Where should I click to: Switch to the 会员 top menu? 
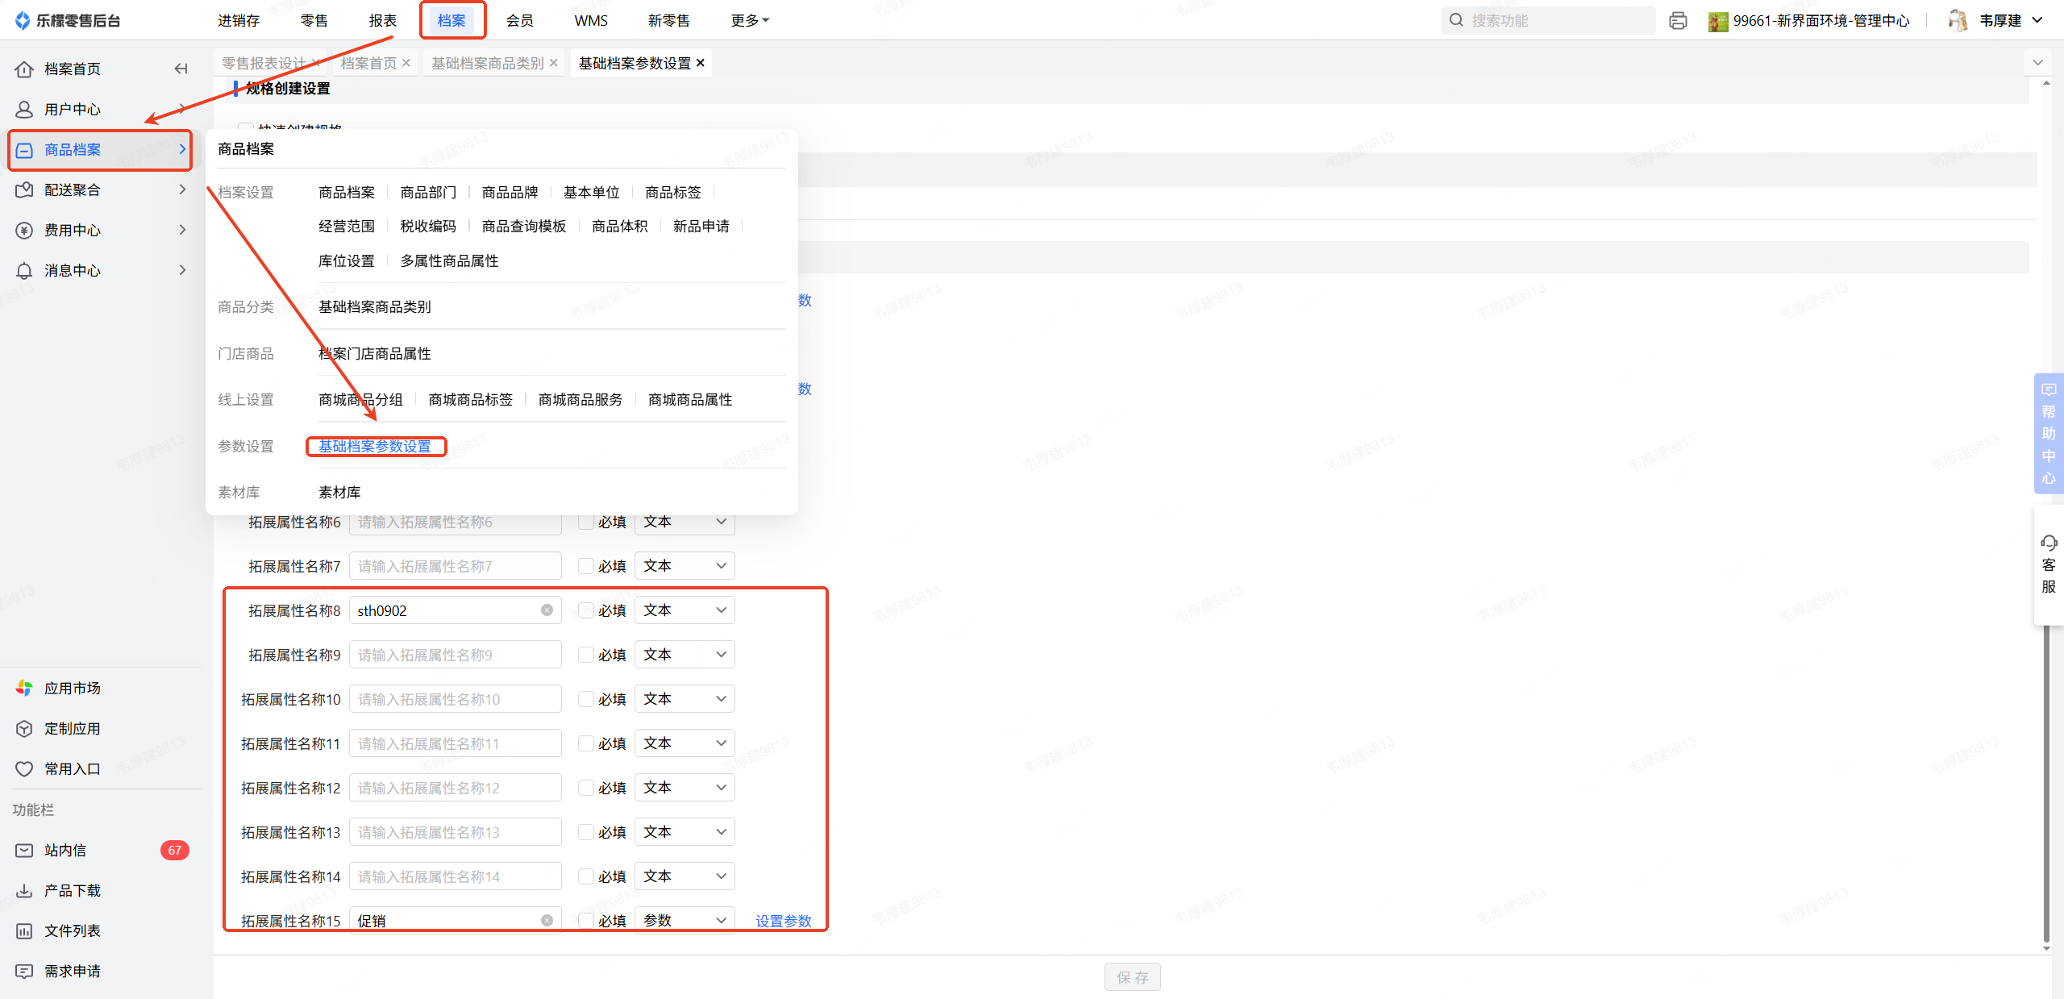pyautogui.click(x=519, y=20)
